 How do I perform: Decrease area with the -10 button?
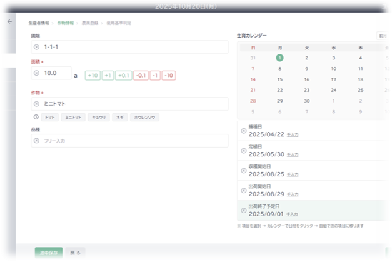tap(169, 75)
